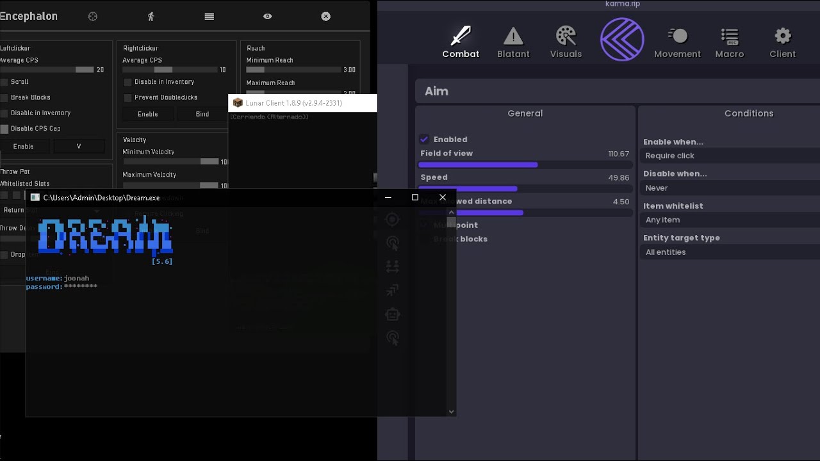Adjust the Leftclicker Average CPS slider

pyautogui.click(x=47, y=70)
